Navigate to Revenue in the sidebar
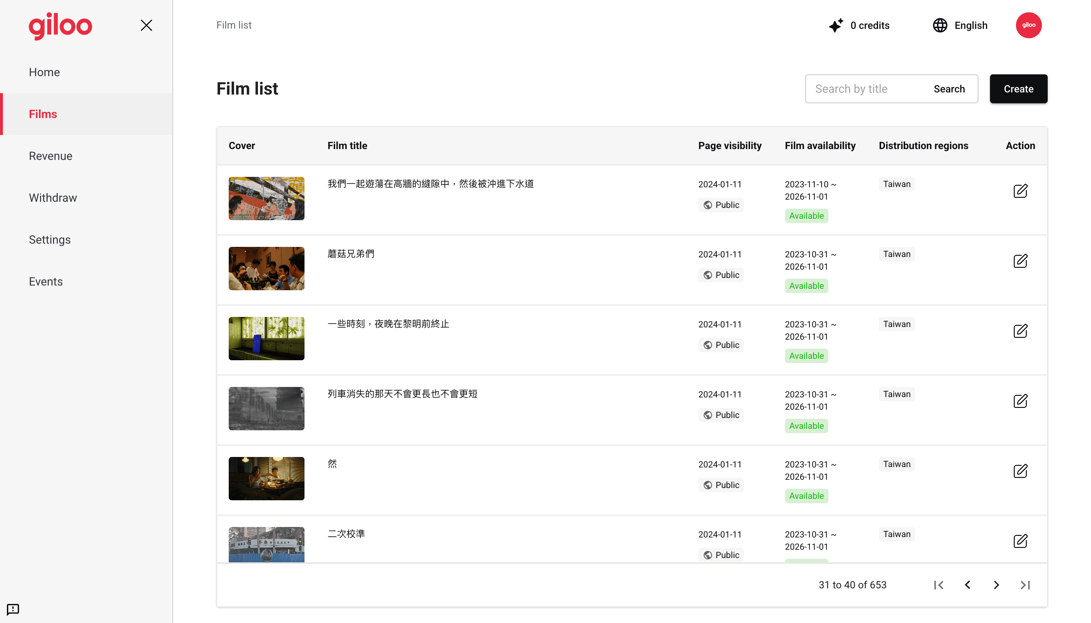This screenshot has height=623, width=1091. [x=51, y=156]
